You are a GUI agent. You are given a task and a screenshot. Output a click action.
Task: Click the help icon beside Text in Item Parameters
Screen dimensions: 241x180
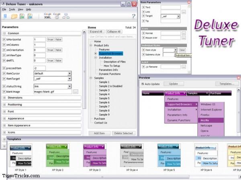pyautogui.click(x=143, y=7)
